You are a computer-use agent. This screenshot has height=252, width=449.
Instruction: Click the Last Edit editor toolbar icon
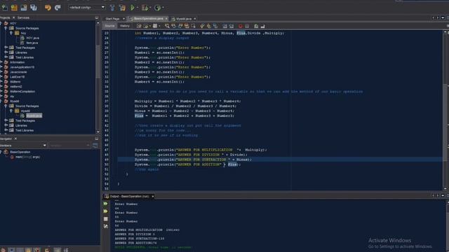tap(139, 26)
